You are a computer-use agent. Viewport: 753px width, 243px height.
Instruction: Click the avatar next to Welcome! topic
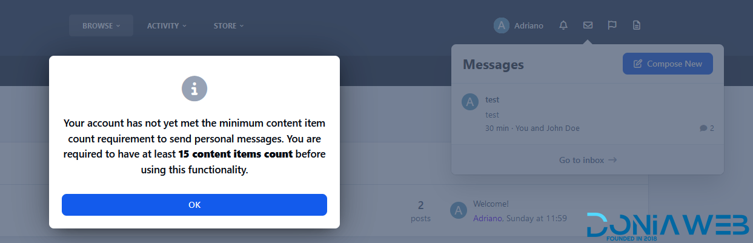click(x=459, y=210)
